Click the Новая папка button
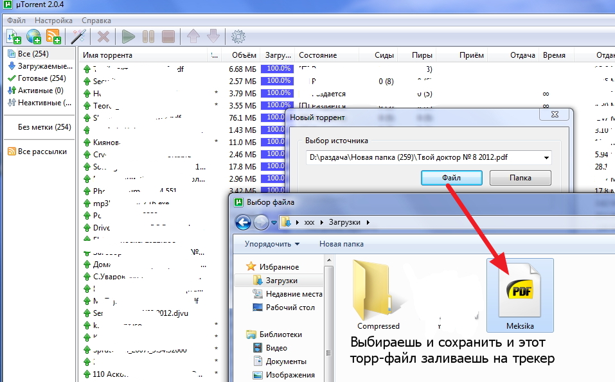The height and width of the screenshot is (382, 615). point(341,244)
